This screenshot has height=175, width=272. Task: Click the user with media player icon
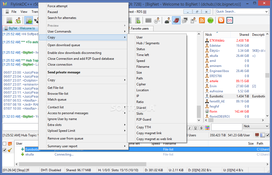pos(193,21)
